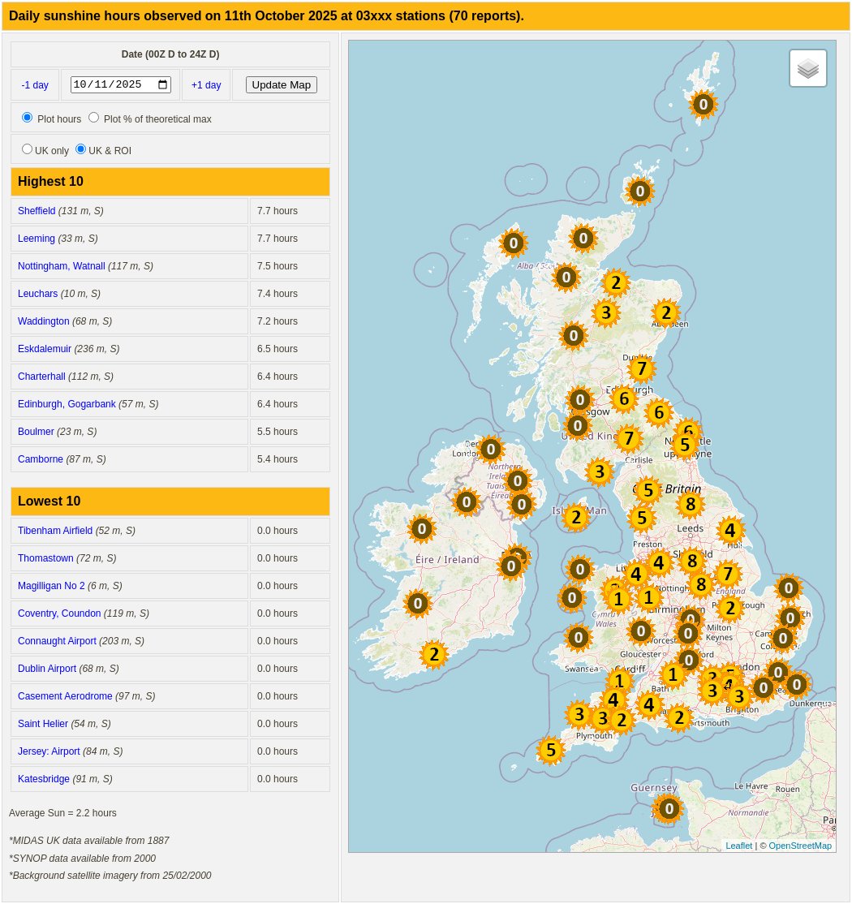
Task: Click the date input field 10/11/2025
Action: point(120,84)
